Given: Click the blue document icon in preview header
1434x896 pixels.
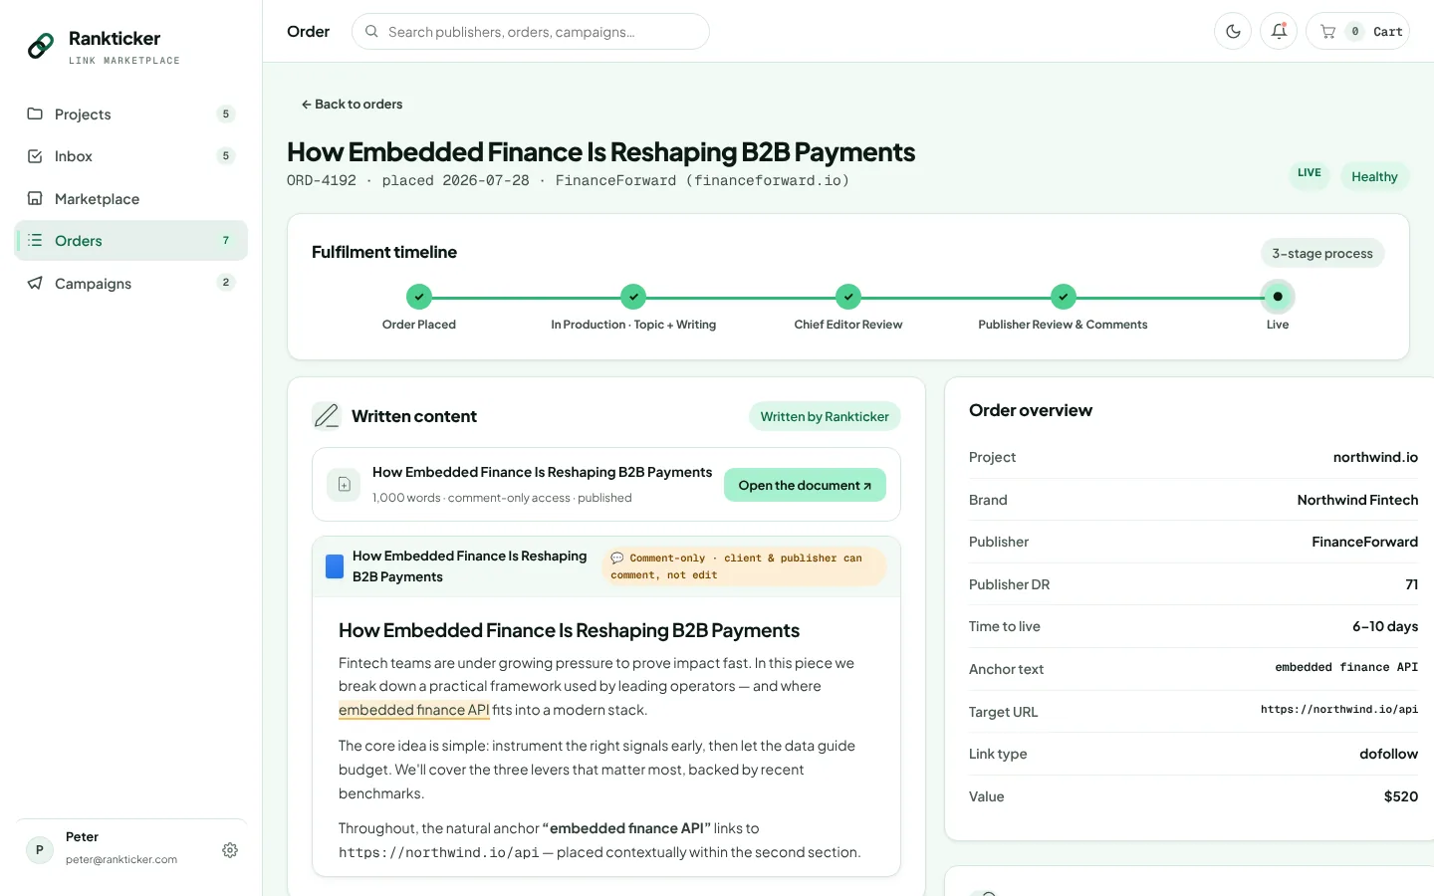Looking at the screenshot, I should (335, 566).
